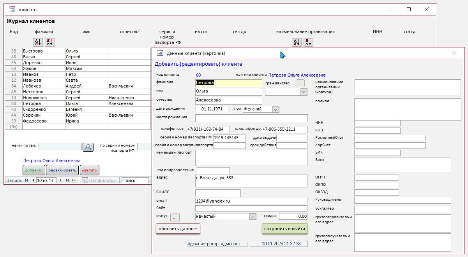Open citizenship list with '...' button
This screenshot has width=468, height=257.
tap(300, 83)
